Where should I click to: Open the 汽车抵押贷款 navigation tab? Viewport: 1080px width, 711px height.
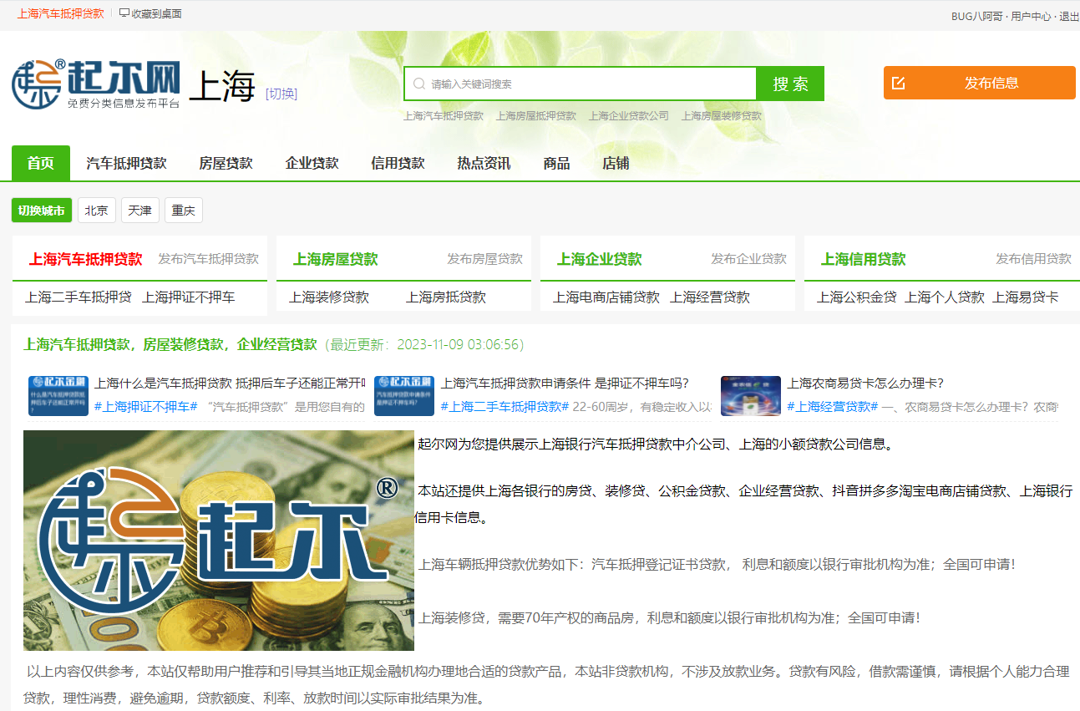(126, 163)
